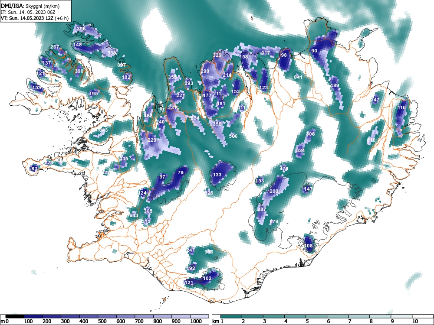Select the navy swatch between 100 and 200

pyautogui.click(x=33, y=316)
